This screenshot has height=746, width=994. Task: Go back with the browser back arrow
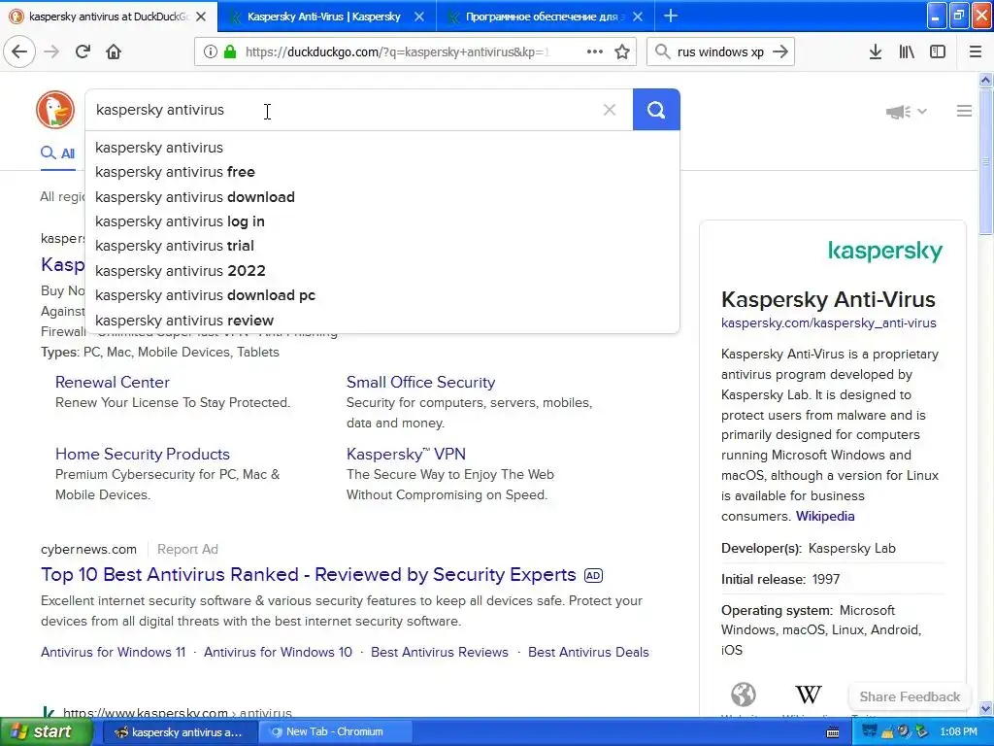coord(19,51)
